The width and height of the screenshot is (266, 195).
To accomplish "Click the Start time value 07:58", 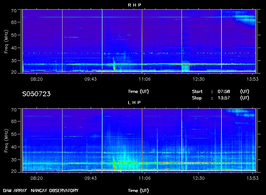I will (224, 91).
